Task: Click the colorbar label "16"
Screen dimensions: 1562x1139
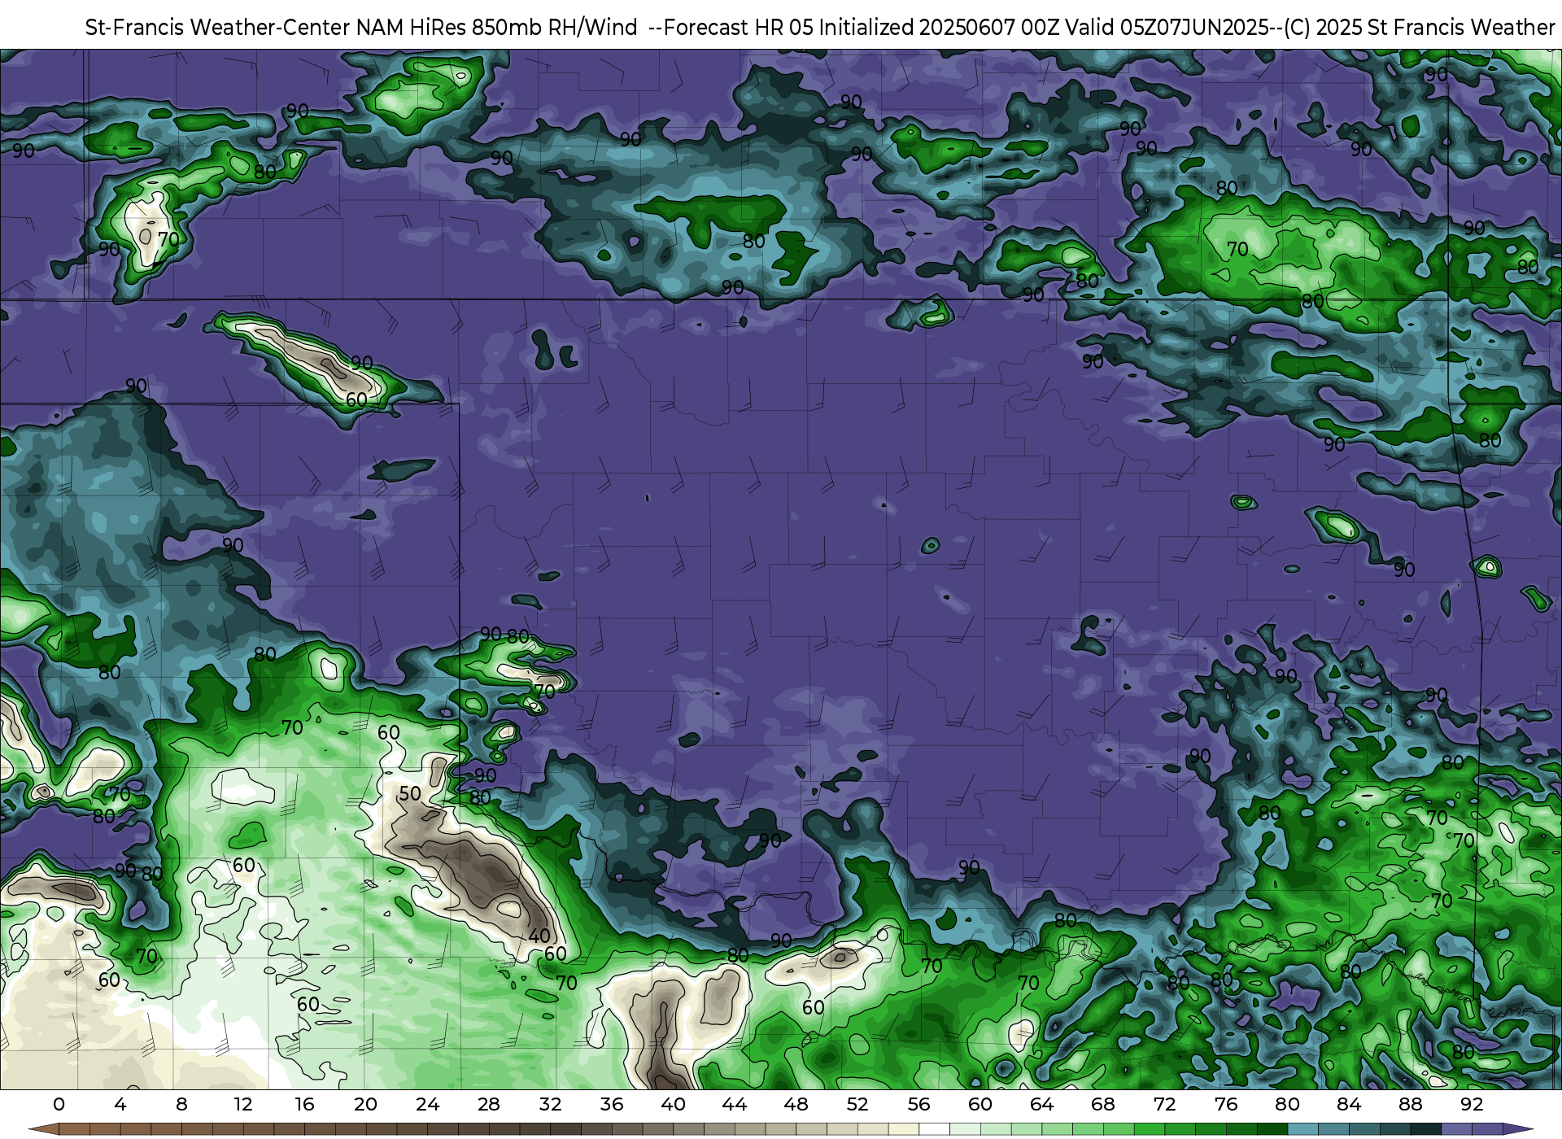Action: tap(304, 1104)
